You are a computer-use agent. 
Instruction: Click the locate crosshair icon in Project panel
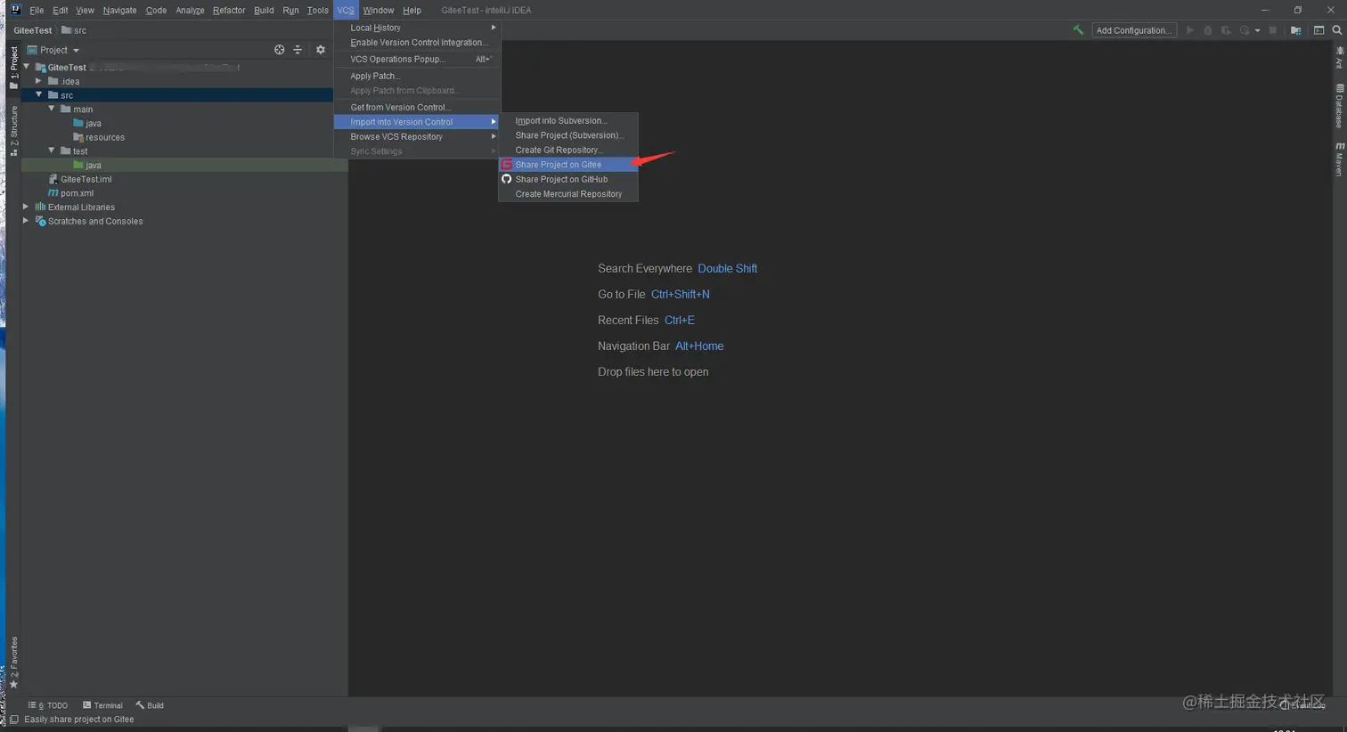click(x=280, y=50)
